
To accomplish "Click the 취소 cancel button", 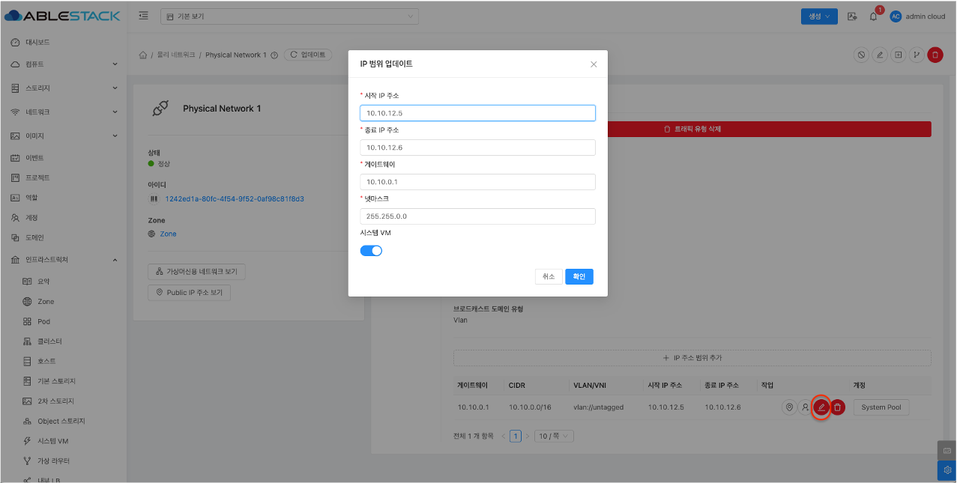I will (x=549, y=276).
